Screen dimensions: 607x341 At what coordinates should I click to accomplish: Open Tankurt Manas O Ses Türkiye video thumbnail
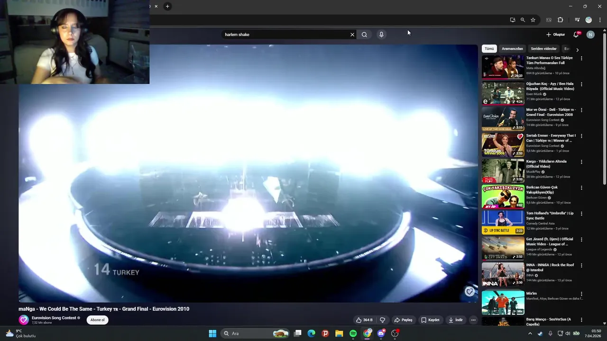tap(503, 67)
